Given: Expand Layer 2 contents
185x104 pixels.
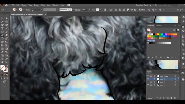Looking at the screenshot, I should pos(155,82).
